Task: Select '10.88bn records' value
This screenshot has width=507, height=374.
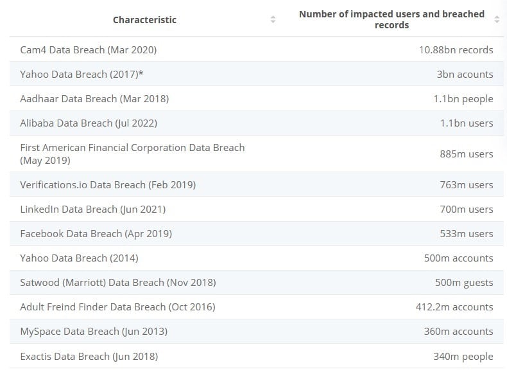Action: [x=456, y=50]
